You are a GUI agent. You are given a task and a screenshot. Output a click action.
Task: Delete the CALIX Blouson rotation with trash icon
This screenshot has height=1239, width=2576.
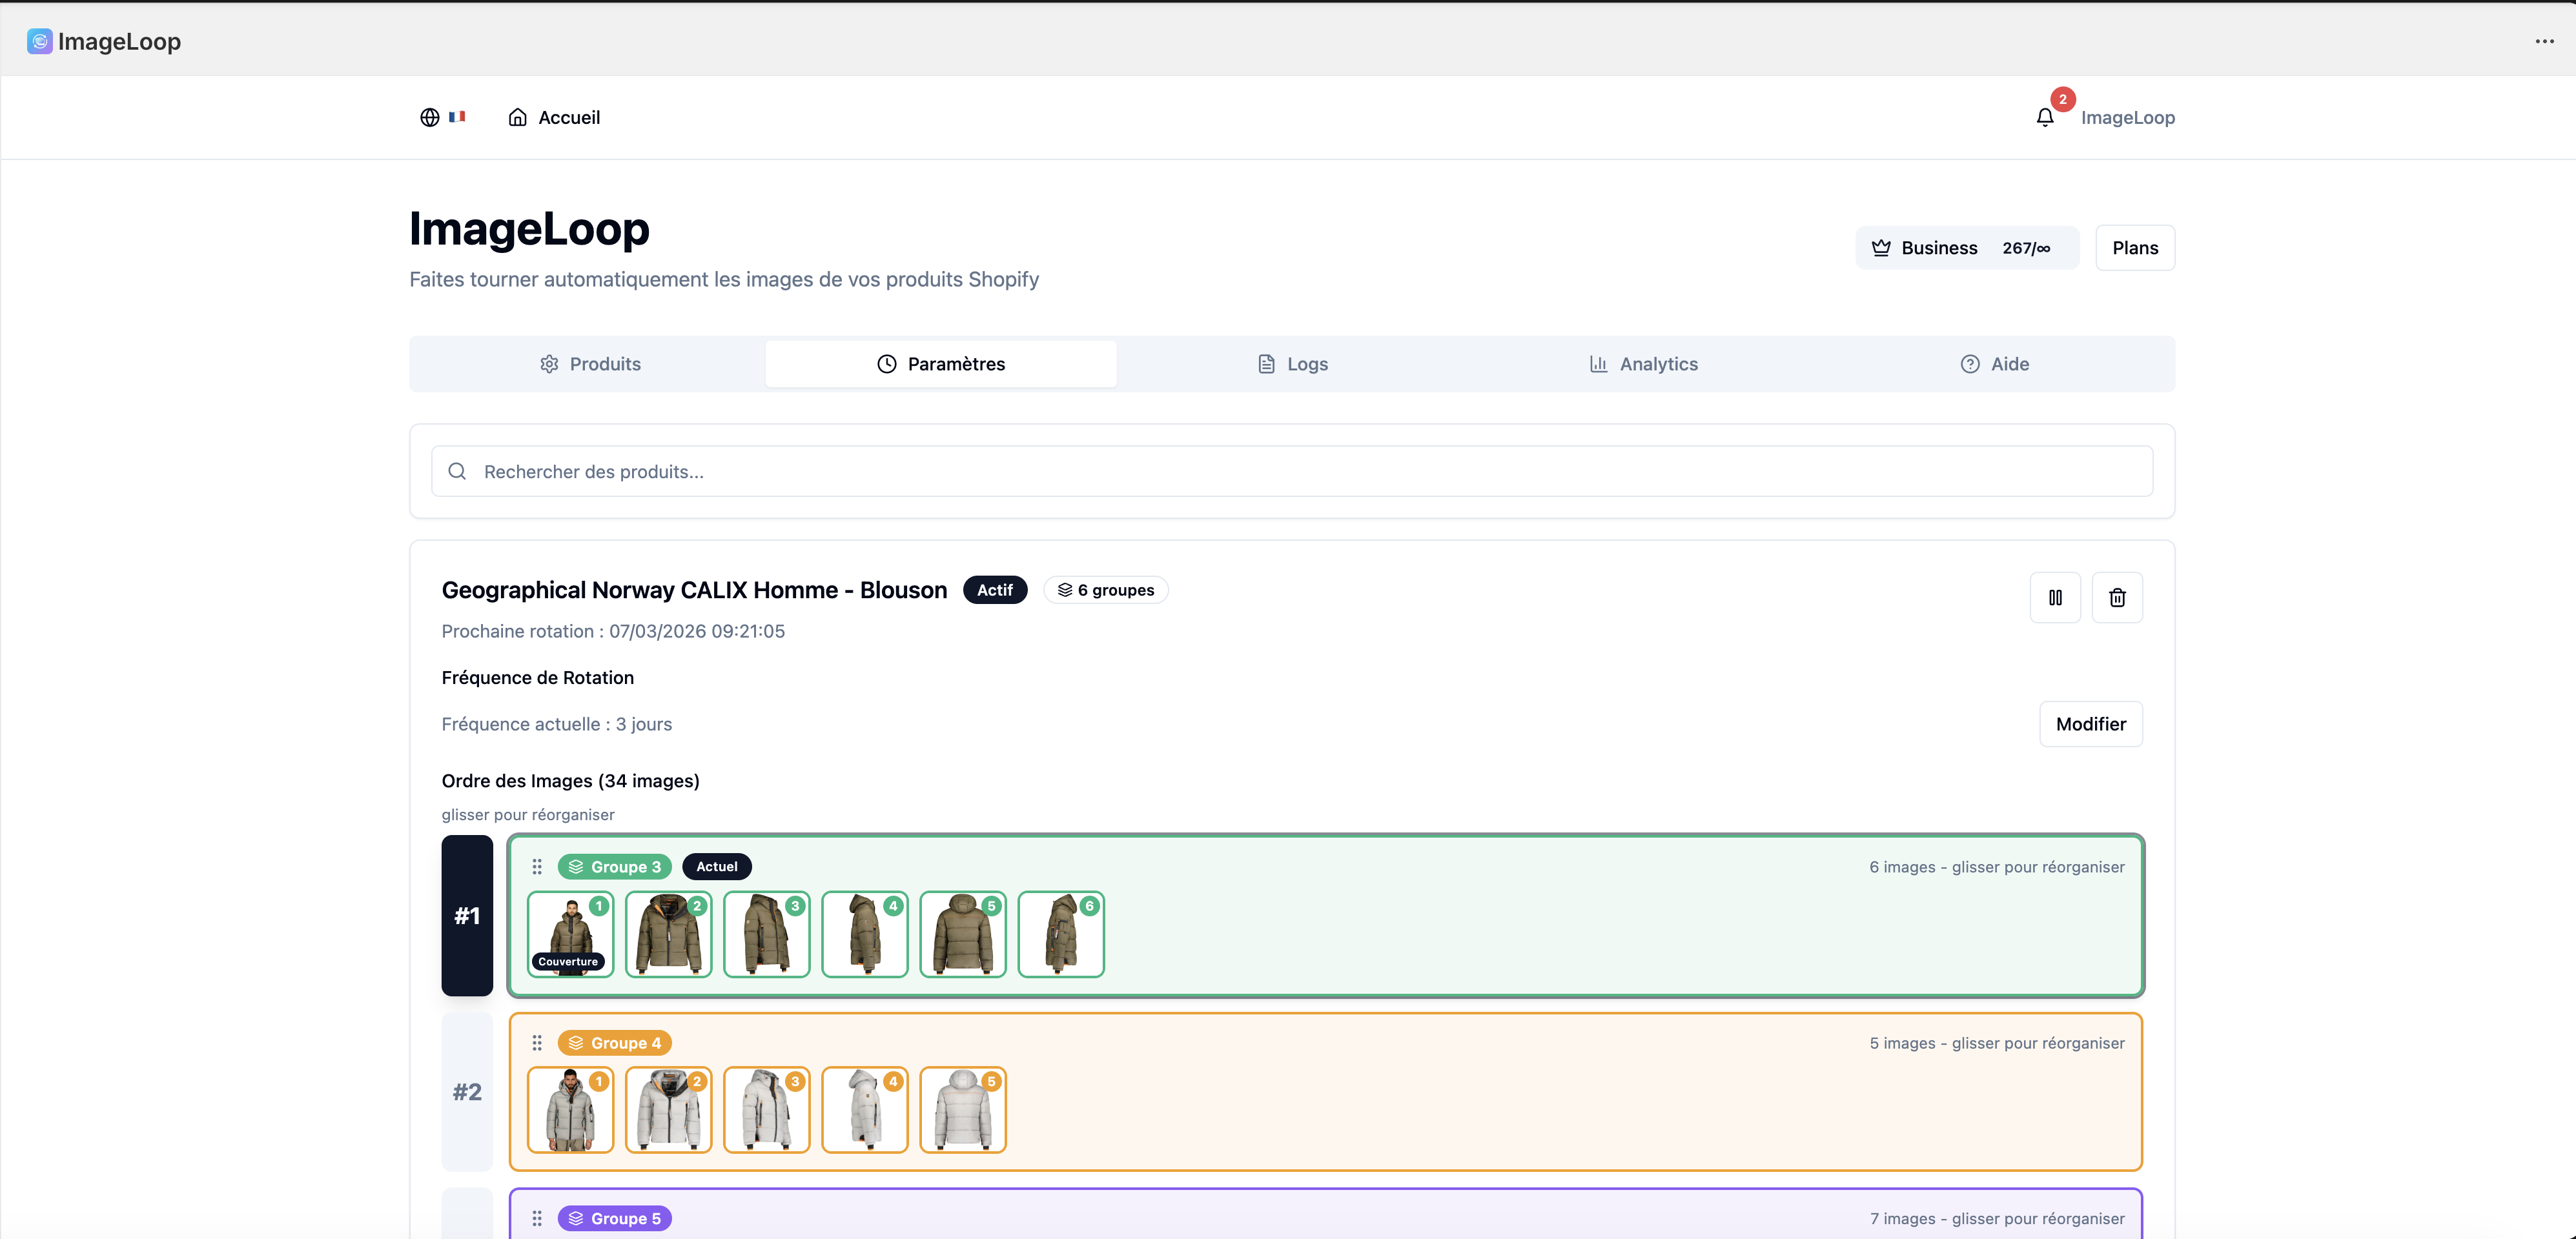pyautogui.click(x=2117, y=598)
